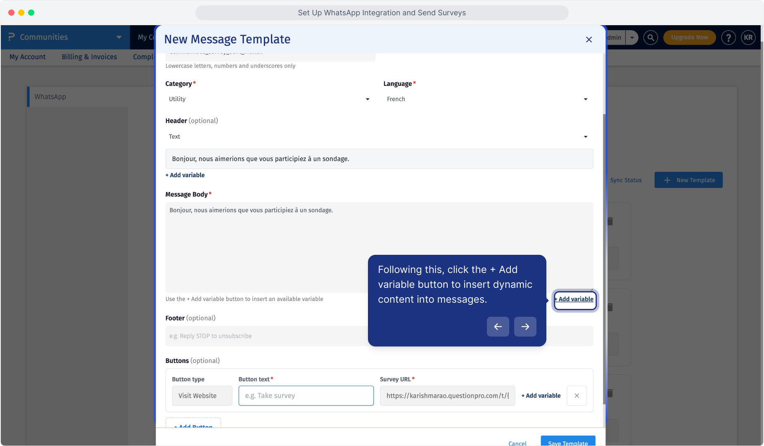Click Save Template button
The height and width of the screenshot is (446, 764).
tap(568, 441)
